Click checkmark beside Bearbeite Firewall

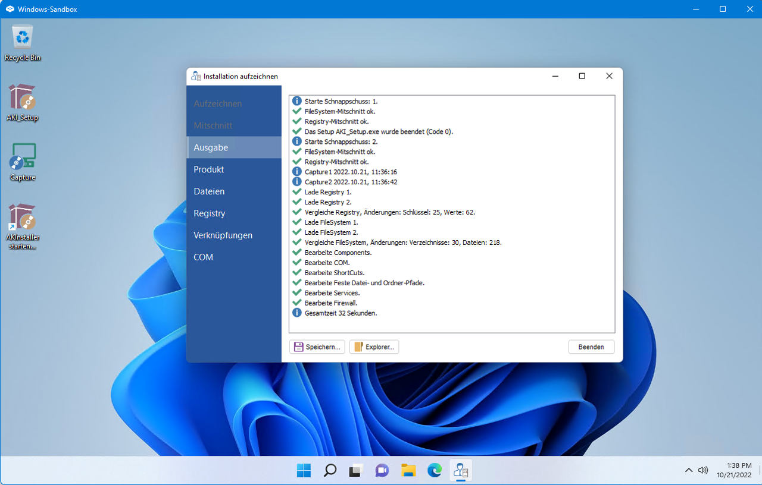point(297,303)
